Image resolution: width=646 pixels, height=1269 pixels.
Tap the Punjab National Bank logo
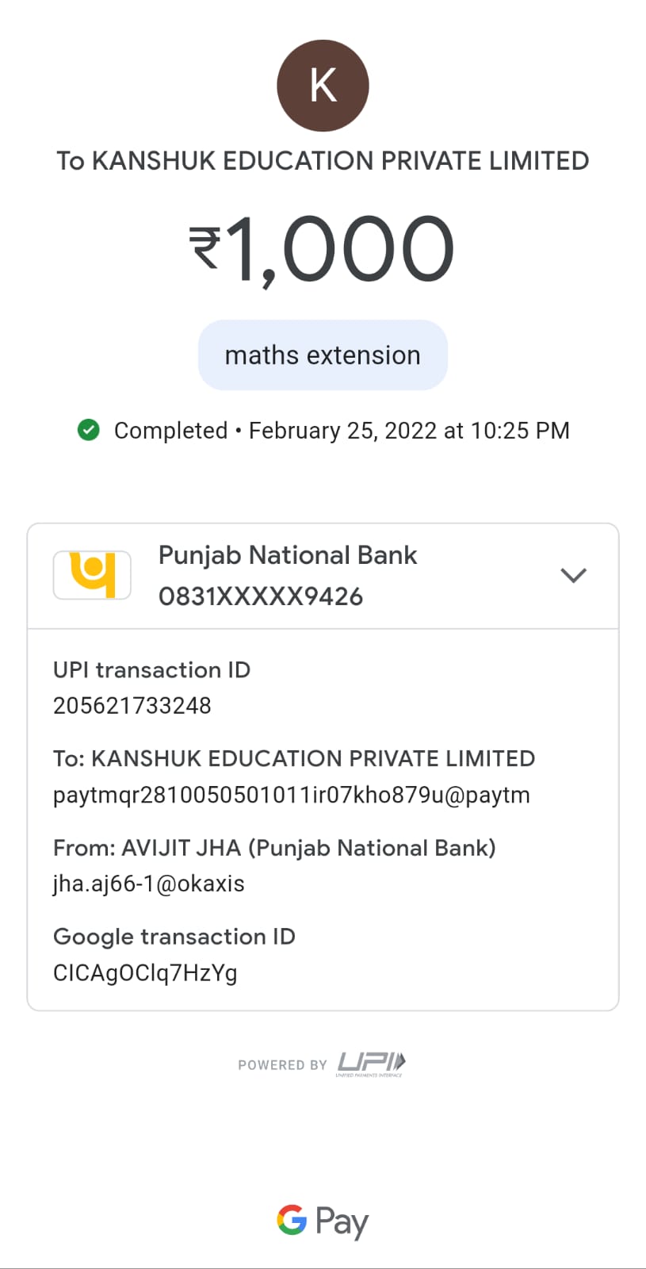92,575
